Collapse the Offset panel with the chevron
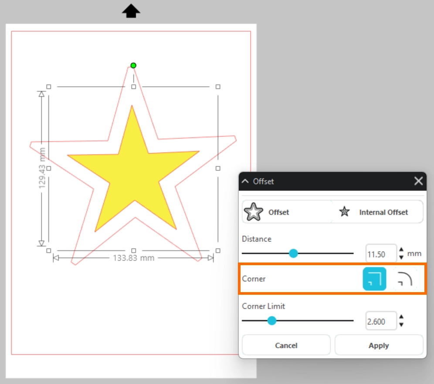Viewport: 434px width, 384px height. coord(245,181)
